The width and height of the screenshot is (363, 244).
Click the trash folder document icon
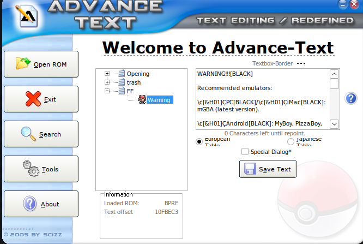[x=122, y=82]
